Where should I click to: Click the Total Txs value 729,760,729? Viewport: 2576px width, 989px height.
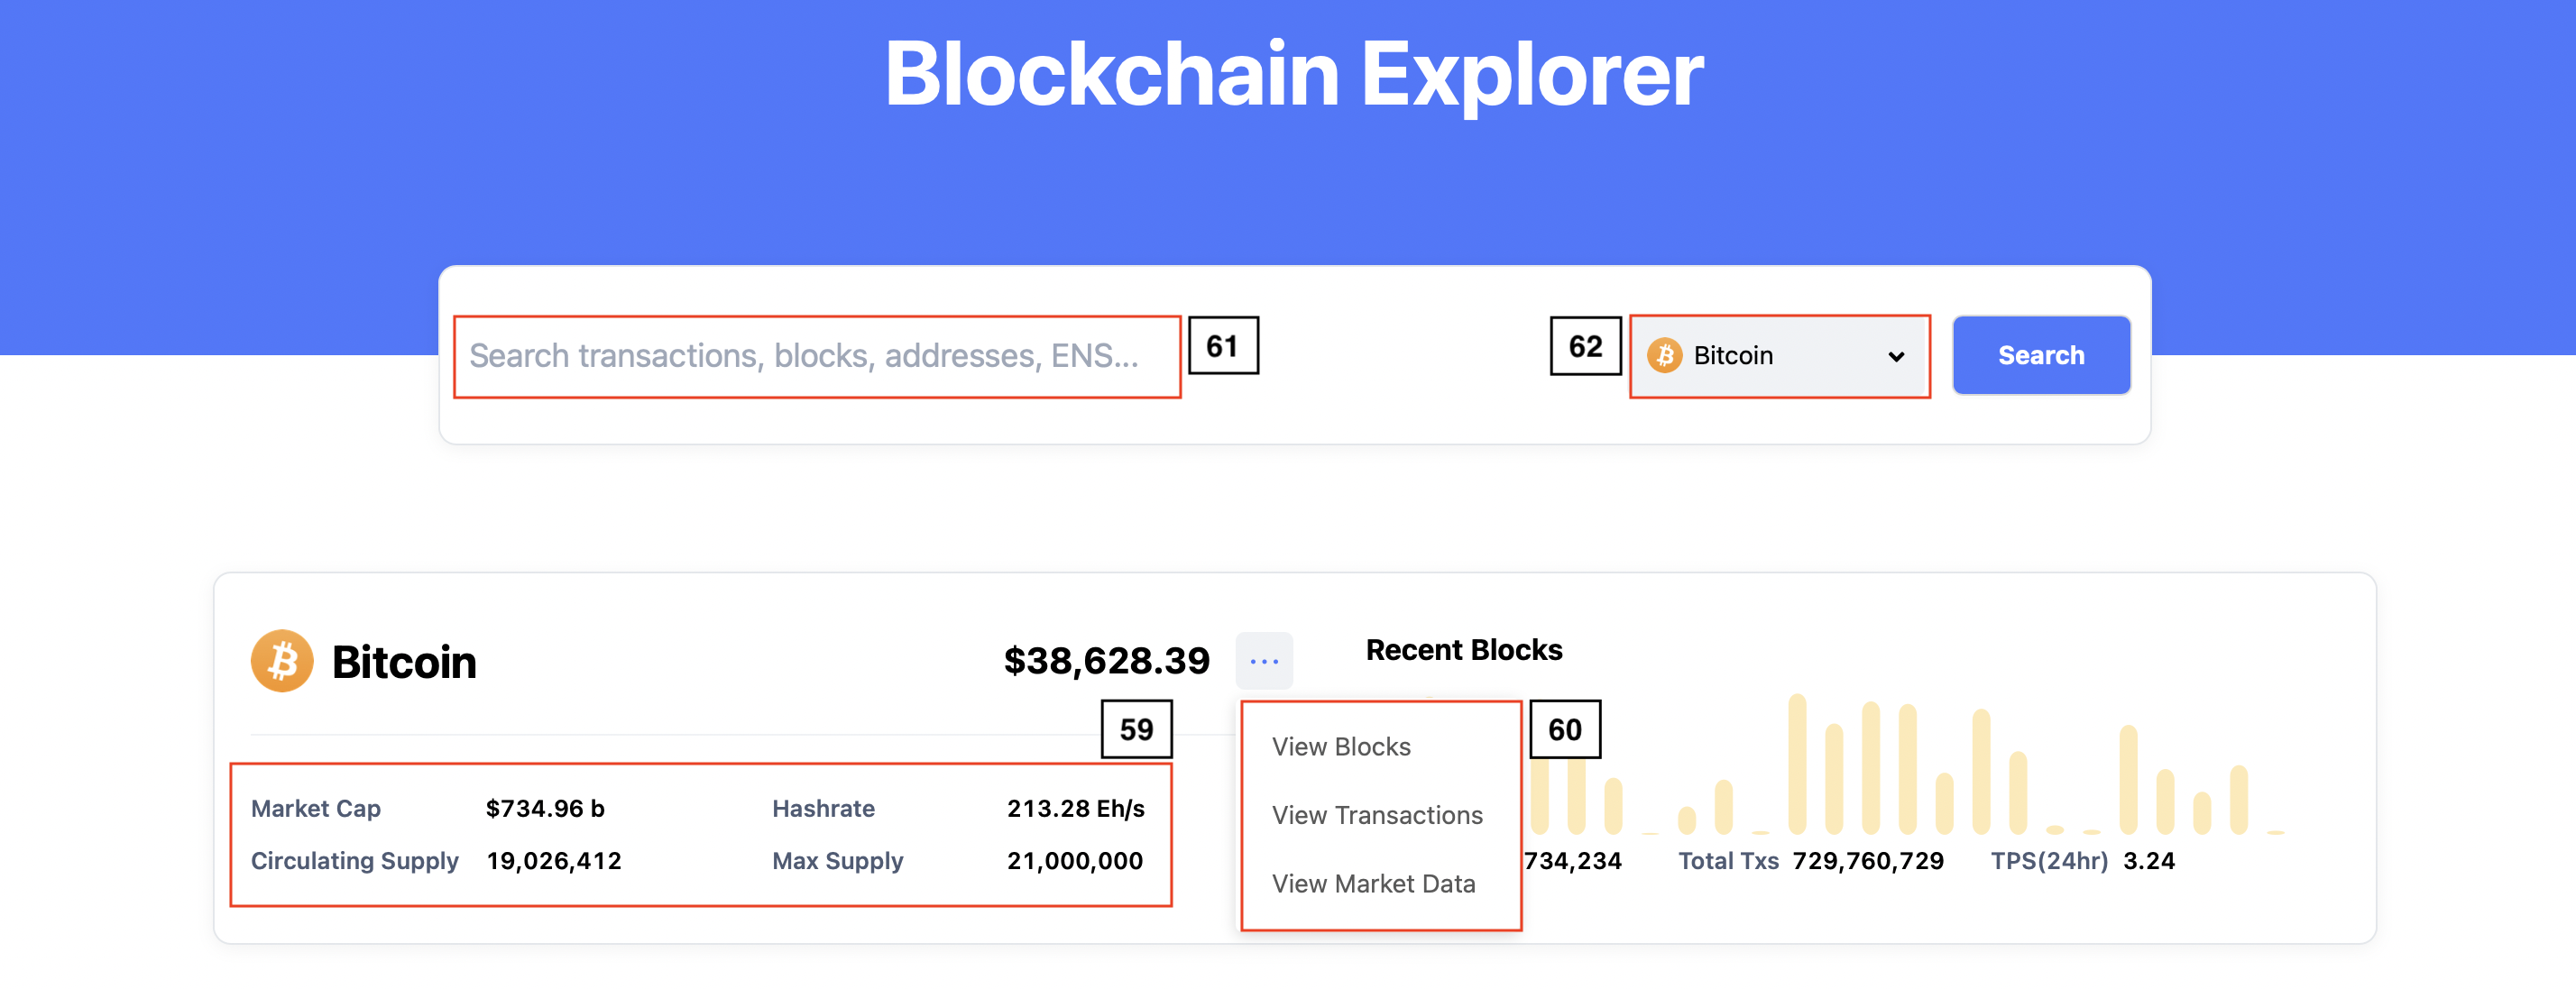click(1868, 861)
